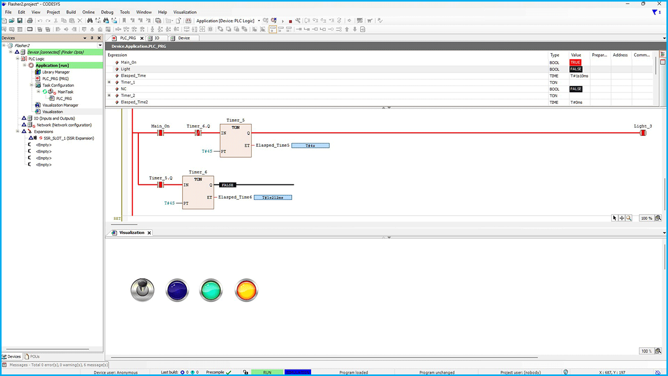Toggle the Main_On contact in the ladder

(161, 133)
